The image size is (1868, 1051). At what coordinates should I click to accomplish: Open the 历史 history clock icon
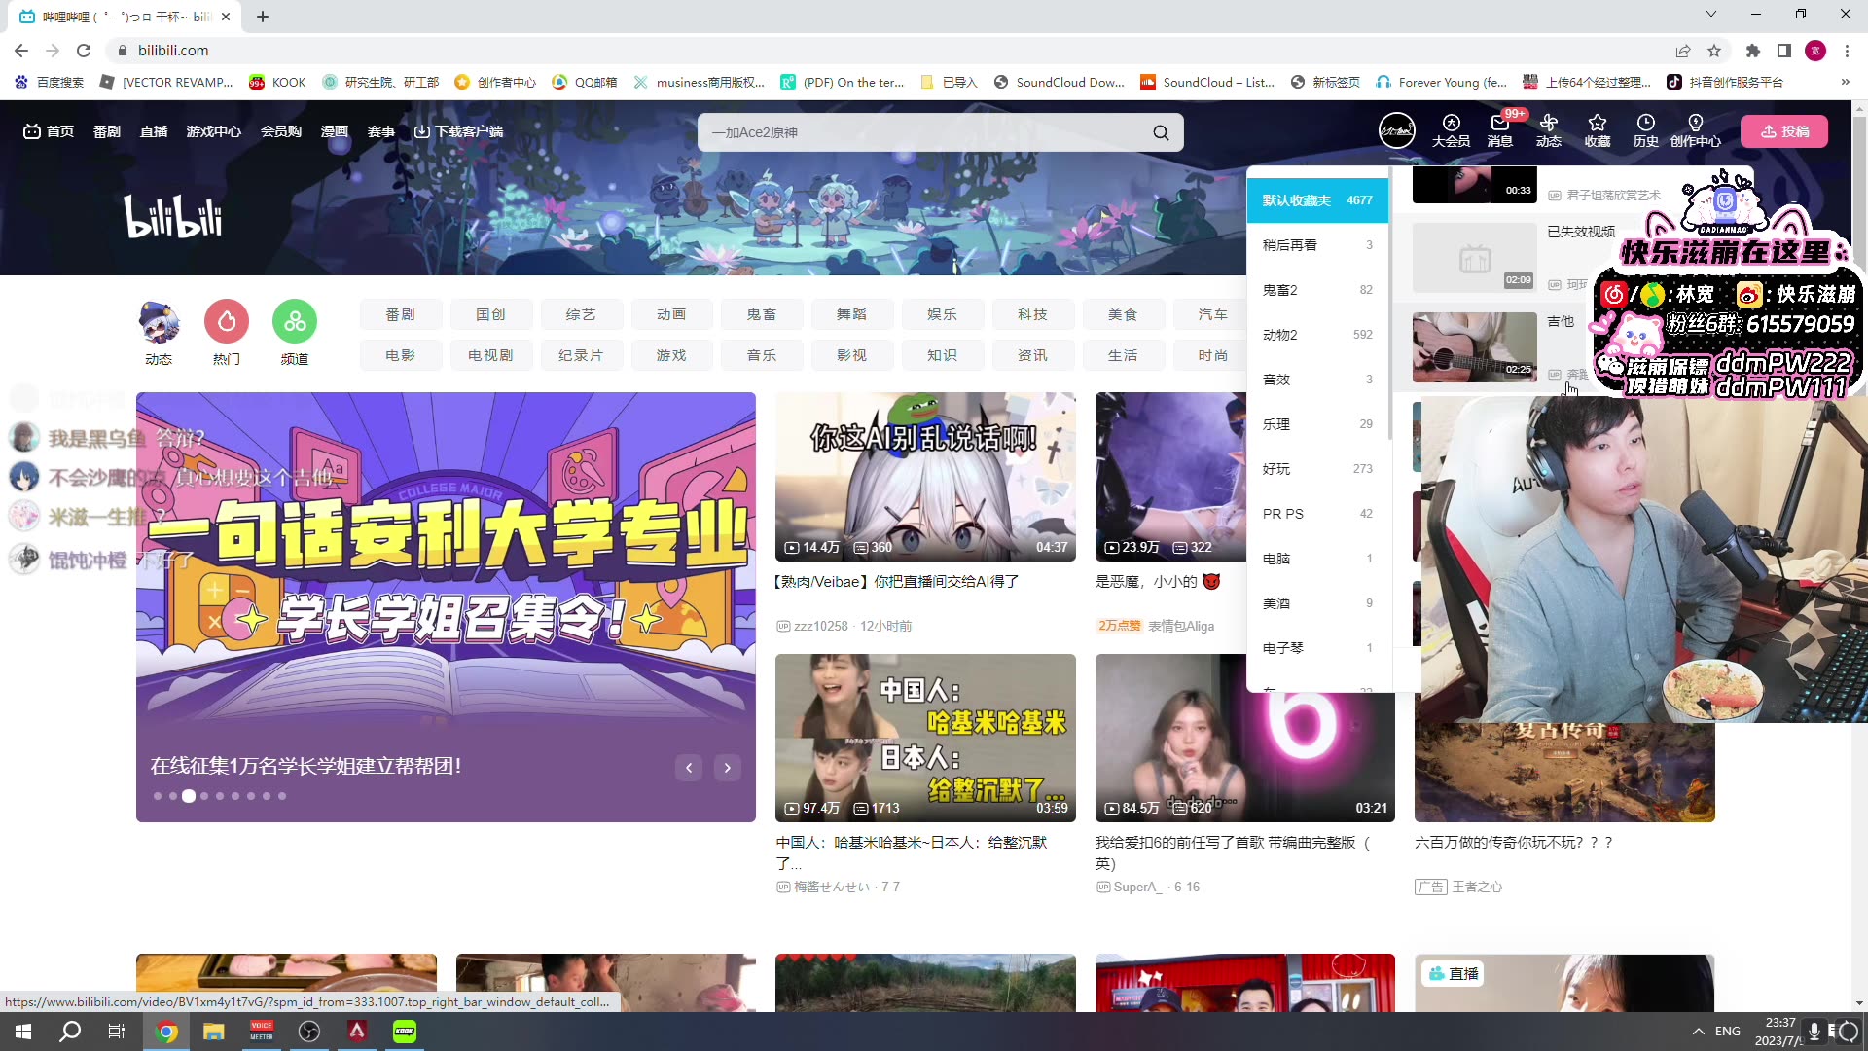click(1645, 130)
